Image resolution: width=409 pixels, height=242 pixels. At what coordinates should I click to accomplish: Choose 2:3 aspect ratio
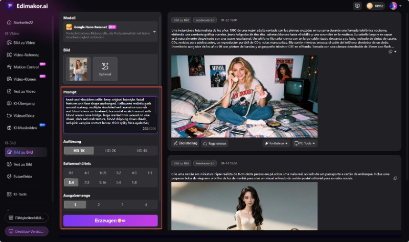[x=87, y=182]
